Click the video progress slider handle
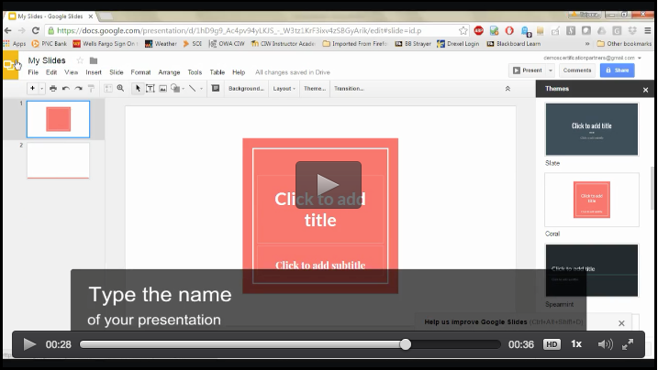 coord(406,344)
